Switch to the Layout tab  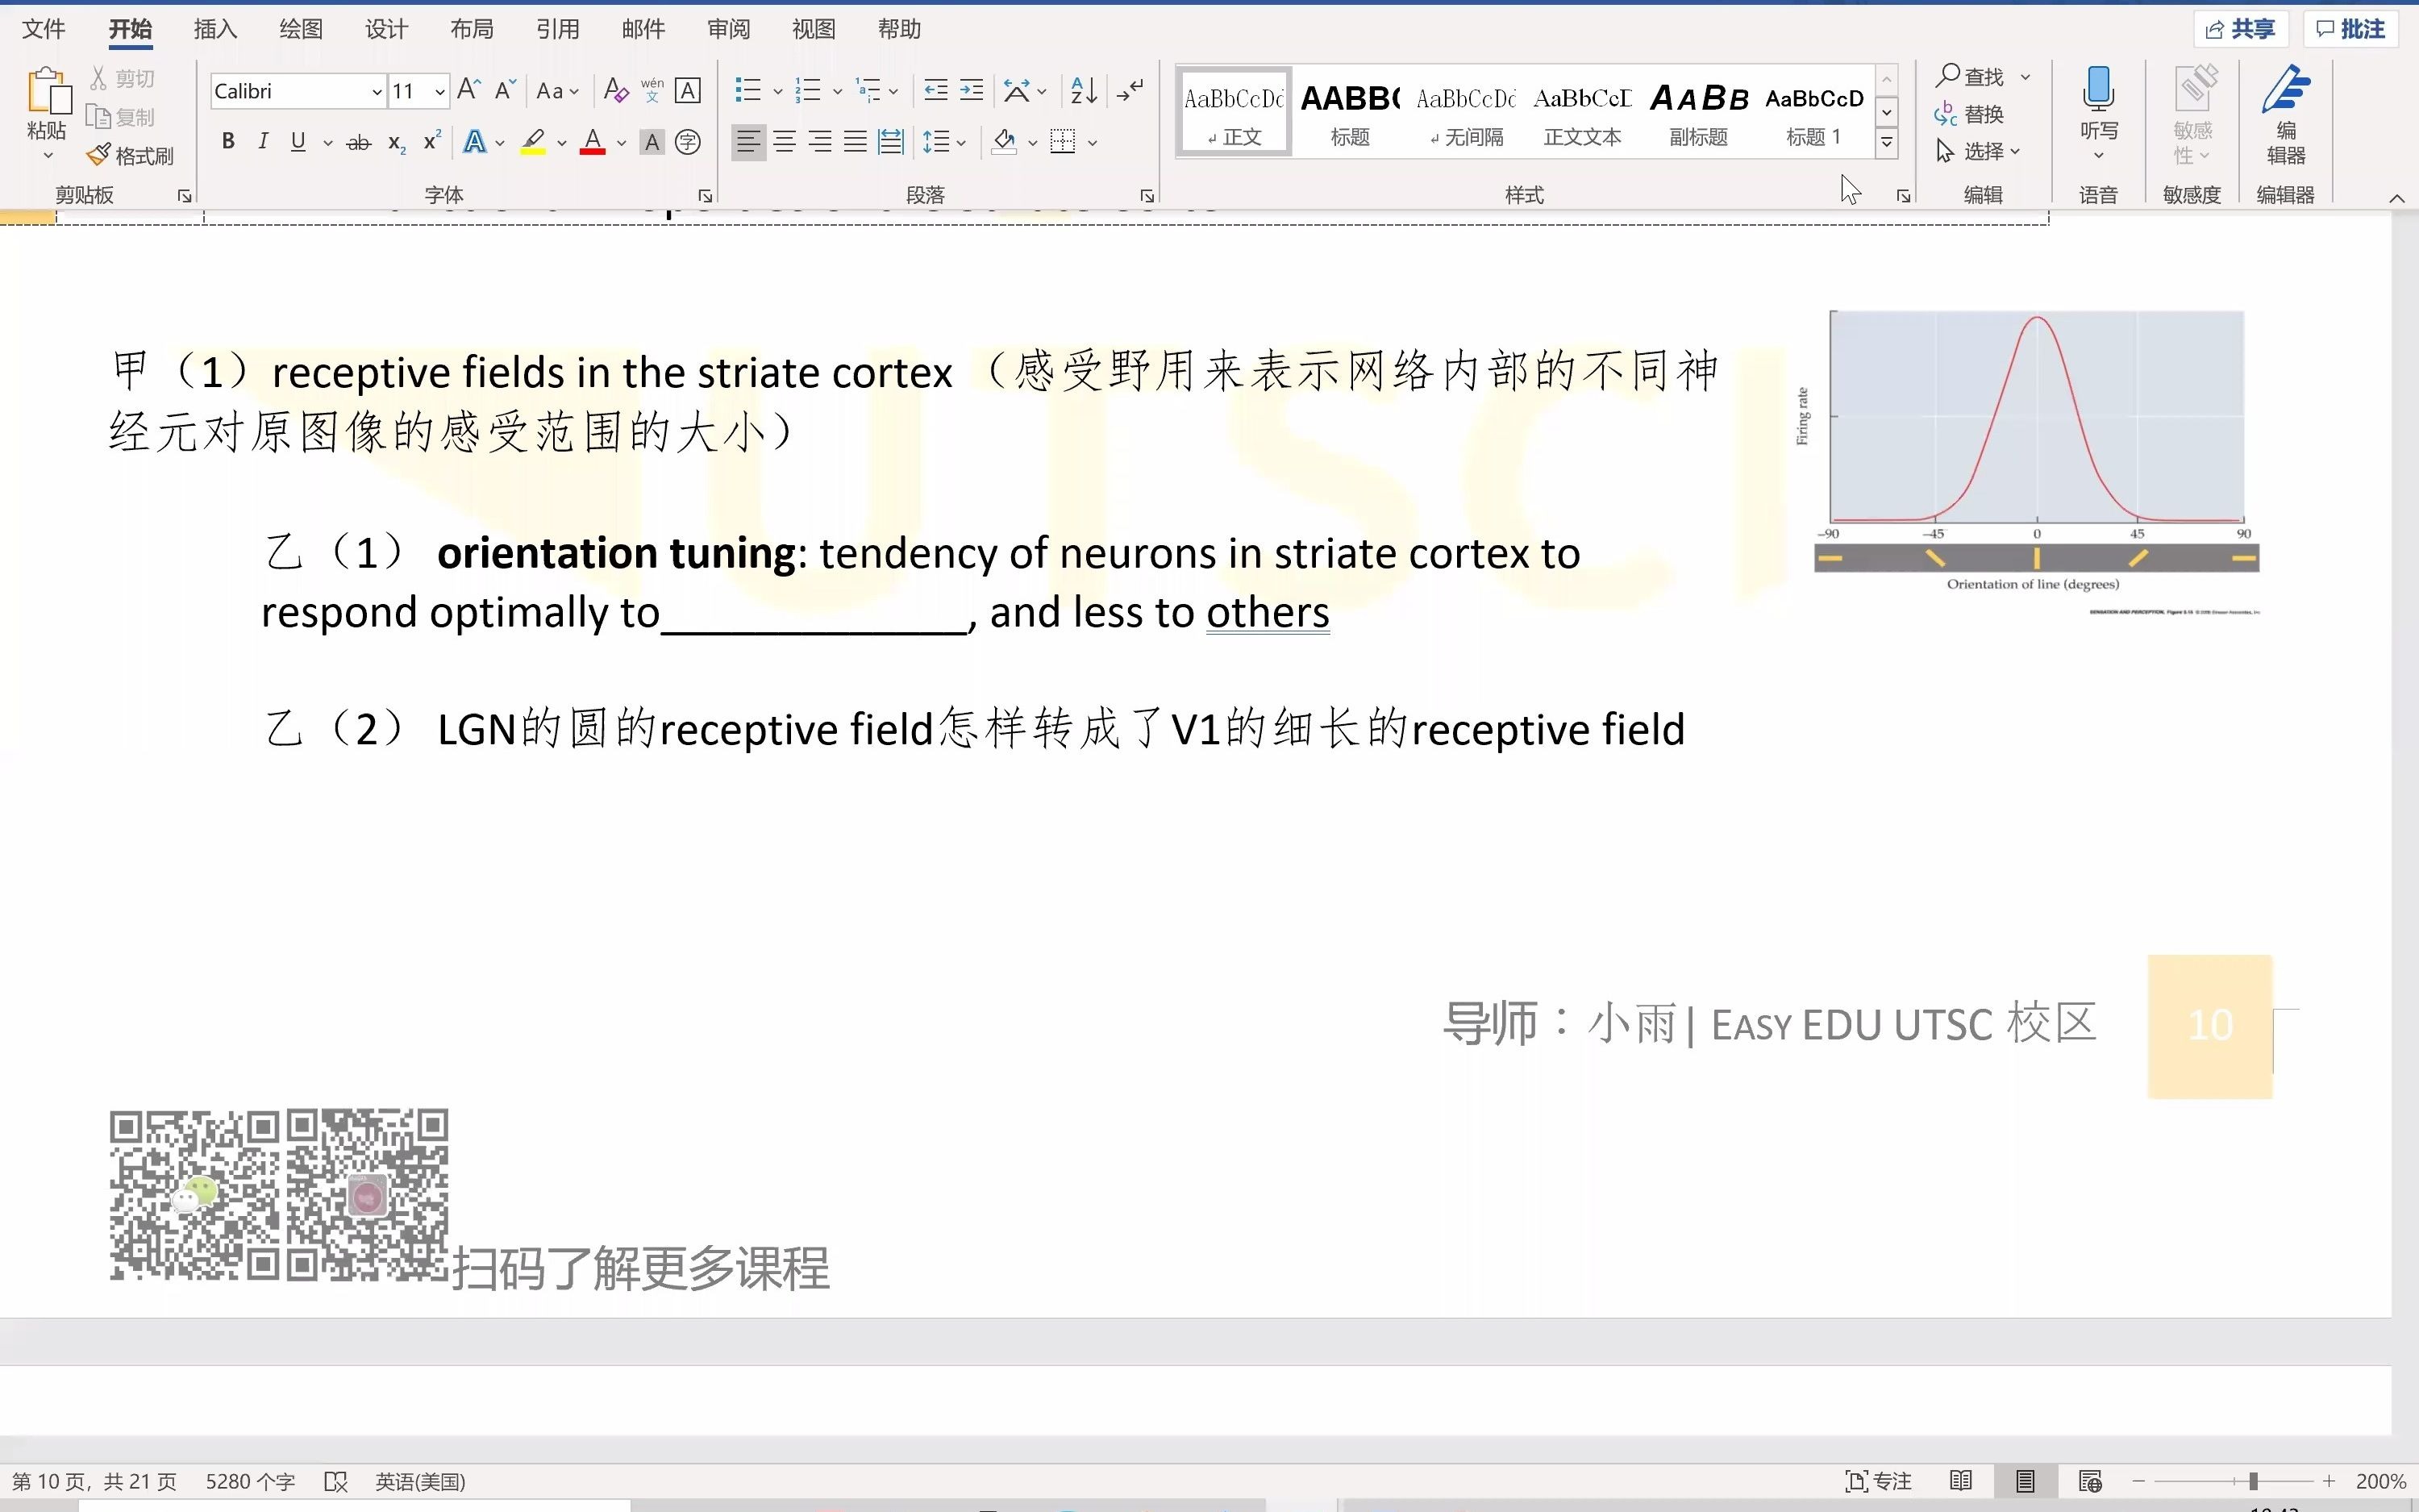(x=472, y=29)
